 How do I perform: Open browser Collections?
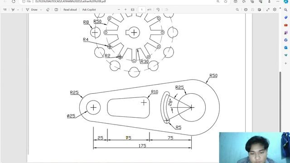pos(252,1)
